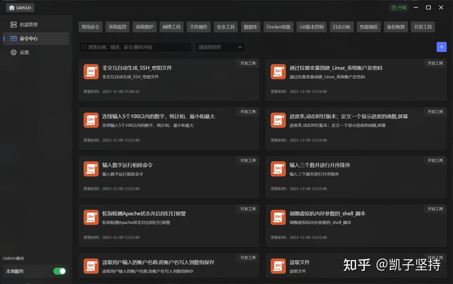Switch to the 常用命令 category
453x284 pixels.
click(x=90, y=27)
